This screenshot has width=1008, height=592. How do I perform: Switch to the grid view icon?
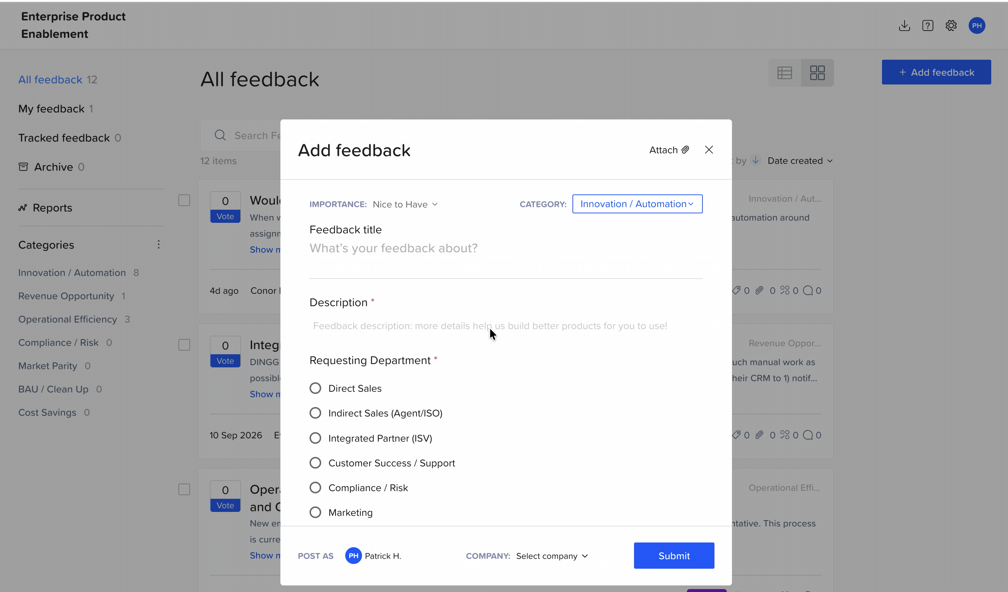point(817,73)
